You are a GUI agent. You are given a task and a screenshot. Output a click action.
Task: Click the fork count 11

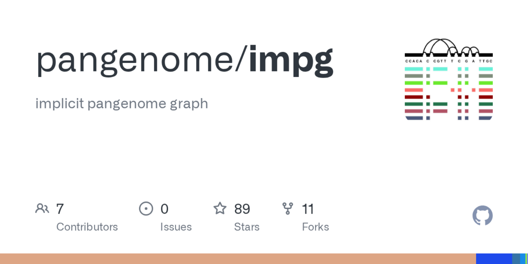(x=308, y=209)
